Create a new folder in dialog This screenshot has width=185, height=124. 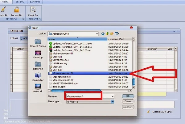pos(112,34)
